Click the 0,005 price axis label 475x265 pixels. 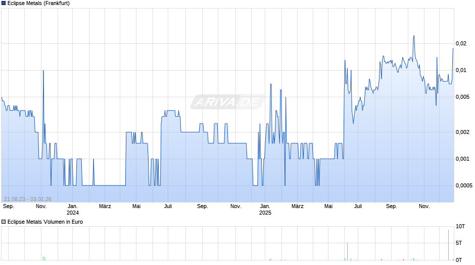coord(462,97)
